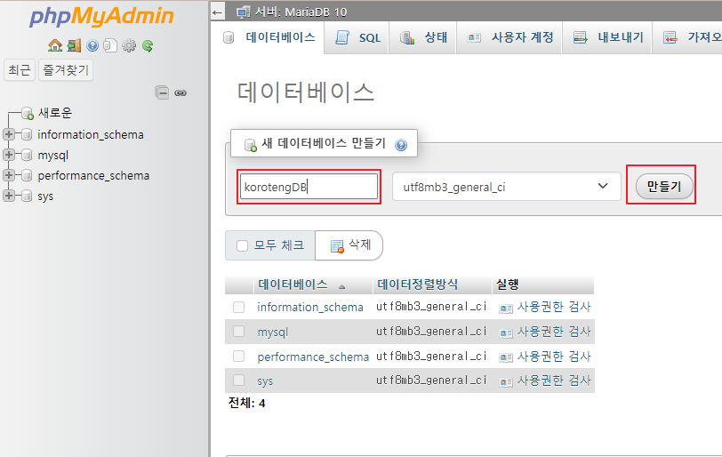722x457 pixels.
Task: Click the mysql database cylinder icon in tree
Action: pos(27,155)
